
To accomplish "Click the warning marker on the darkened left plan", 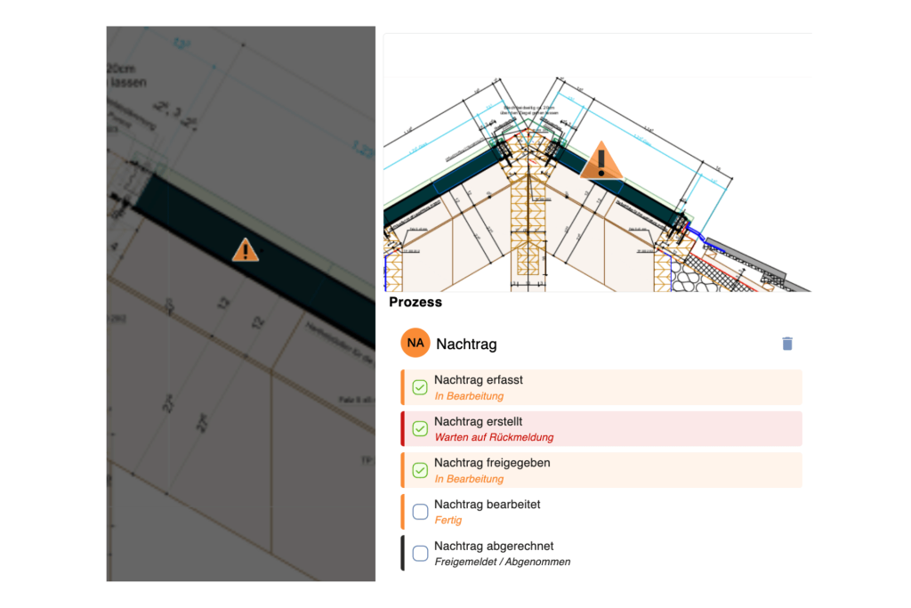I will pos(245,250).
